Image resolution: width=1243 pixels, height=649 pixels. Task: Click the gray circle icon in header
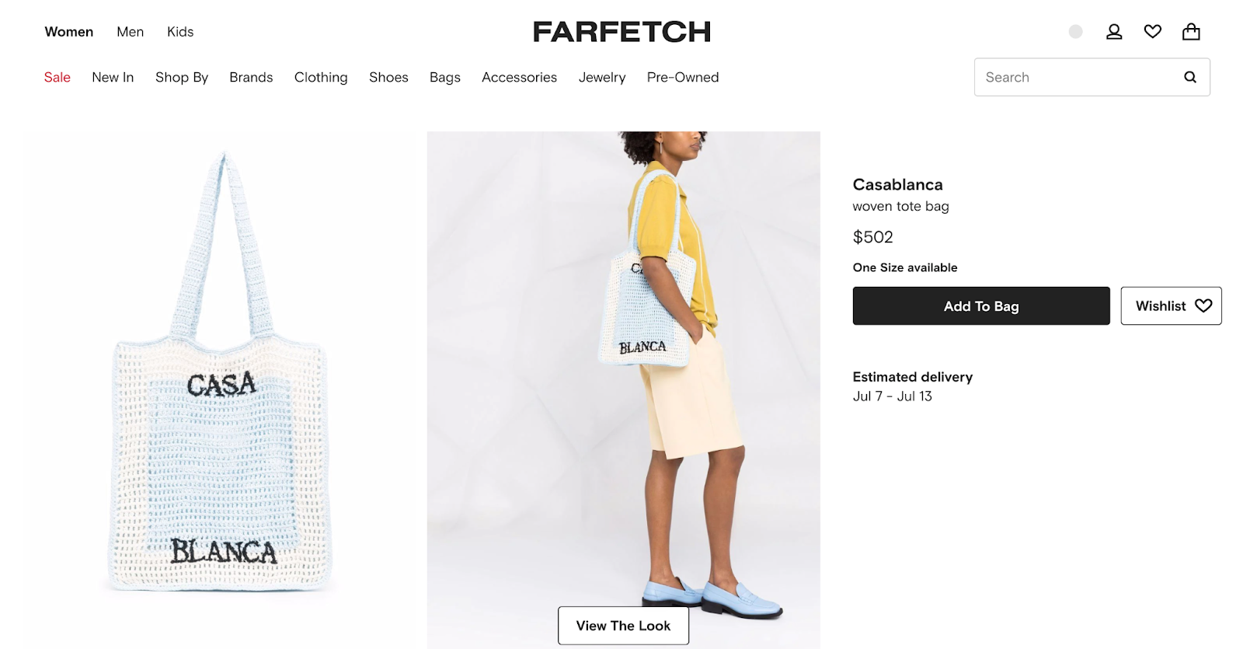pyautogui.click(x=1076, y=32)
